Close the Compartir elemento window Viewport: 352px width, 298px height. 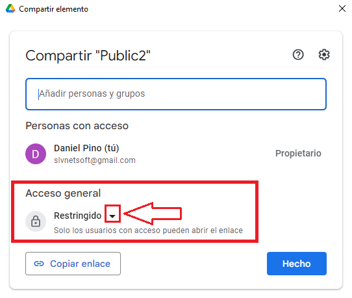(342, 8)
